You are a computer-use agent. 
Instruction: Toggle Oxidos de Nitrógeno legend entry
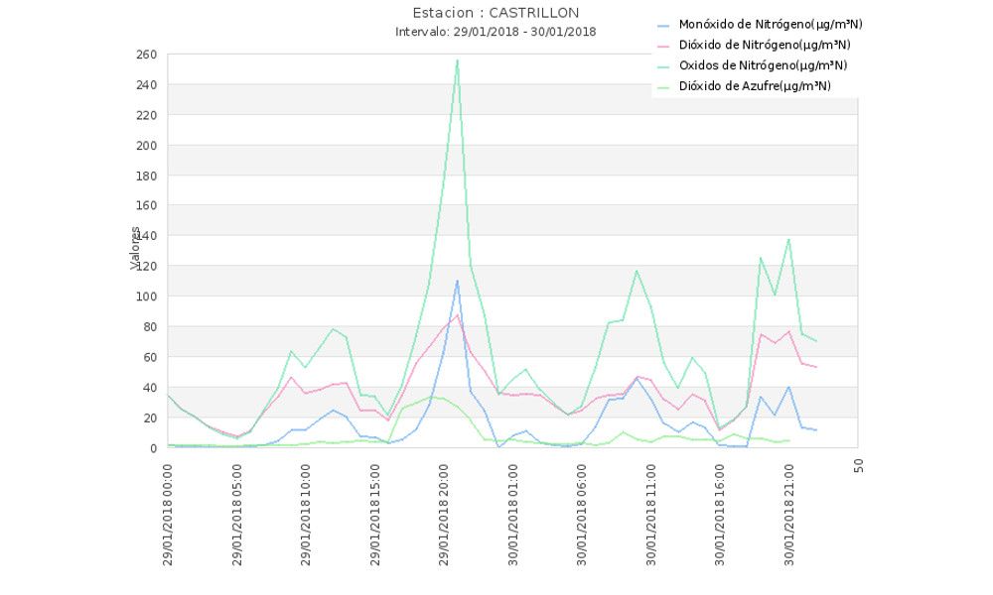click(763, 65)
